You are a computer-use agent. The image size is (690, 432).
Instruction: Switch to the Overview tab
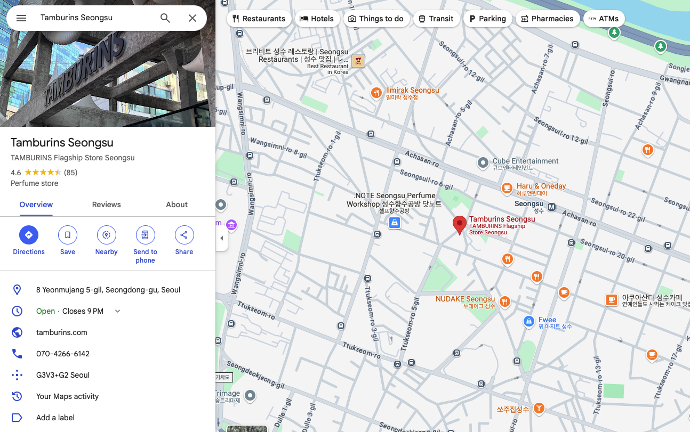(36, 205)
